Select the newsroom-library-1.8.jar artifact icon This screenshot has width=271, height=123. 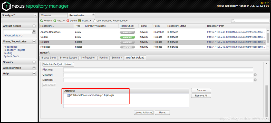pos(68,95)
